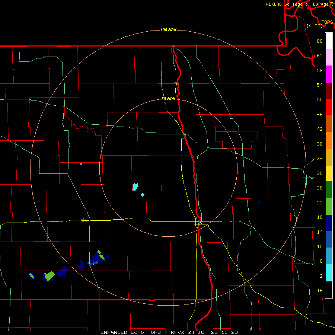Pick the steel light-blue legend band
This screenshot has height=335, width=335.
329,256
